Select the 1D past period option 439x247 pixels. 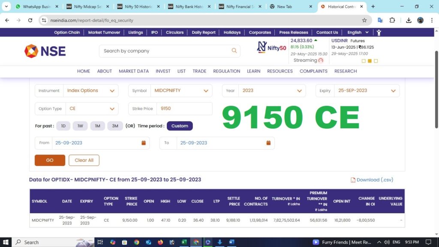pyautogui.click(x=63, y=126)
